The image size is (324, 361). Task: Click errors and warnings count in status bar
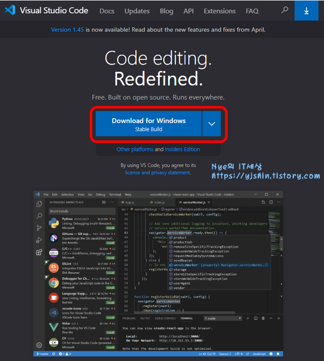(65, 354)
